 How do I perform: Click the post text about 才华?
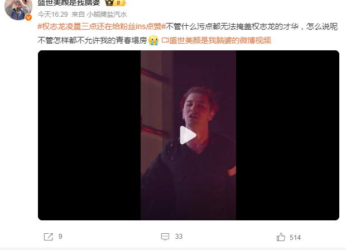(252, 26)
